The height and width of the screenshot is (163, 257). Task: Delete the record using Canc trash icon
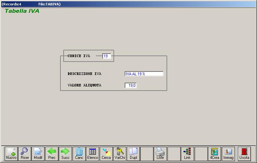pyautogui.click(x=79, y=154)
